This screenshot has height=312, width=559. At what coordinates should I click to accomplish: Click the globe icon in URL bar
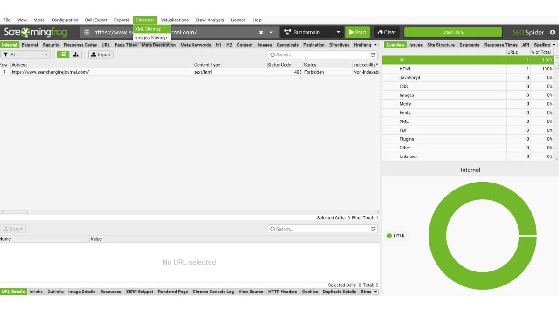[x=87, y=33]
